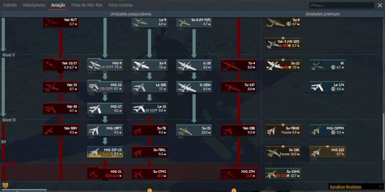The height and width of the screenshot is (192, 385).
Task: Expand the MiG-21 aircraft group
Action: point(105,173)
